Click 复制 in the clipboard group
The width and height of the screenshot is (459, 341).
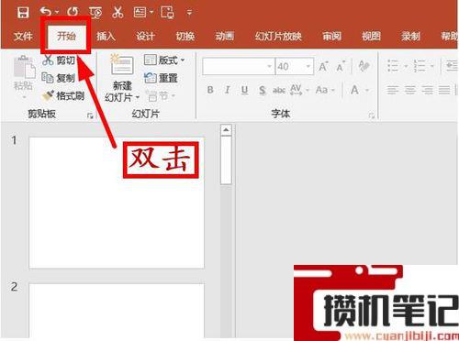coord(59,78)
